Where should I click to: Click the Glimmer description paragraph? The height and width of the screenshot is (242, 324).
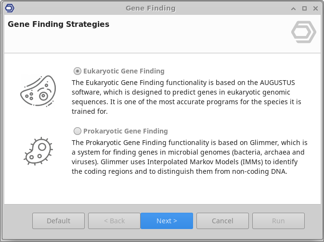click(x=189, y=157)
